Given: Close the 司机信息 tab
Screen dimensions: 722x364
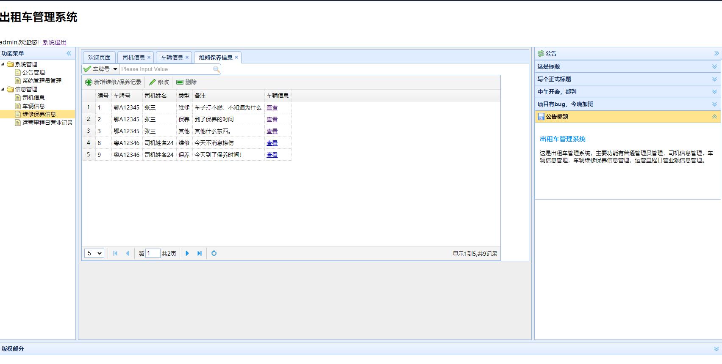Looking at the screenshot, I should (149, 57).
